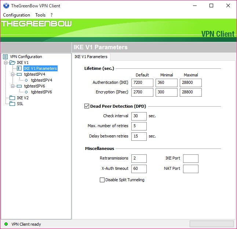The image size is (237, 229).
Task: Click the status bar progress box
Action: click(x=212, y=224)
